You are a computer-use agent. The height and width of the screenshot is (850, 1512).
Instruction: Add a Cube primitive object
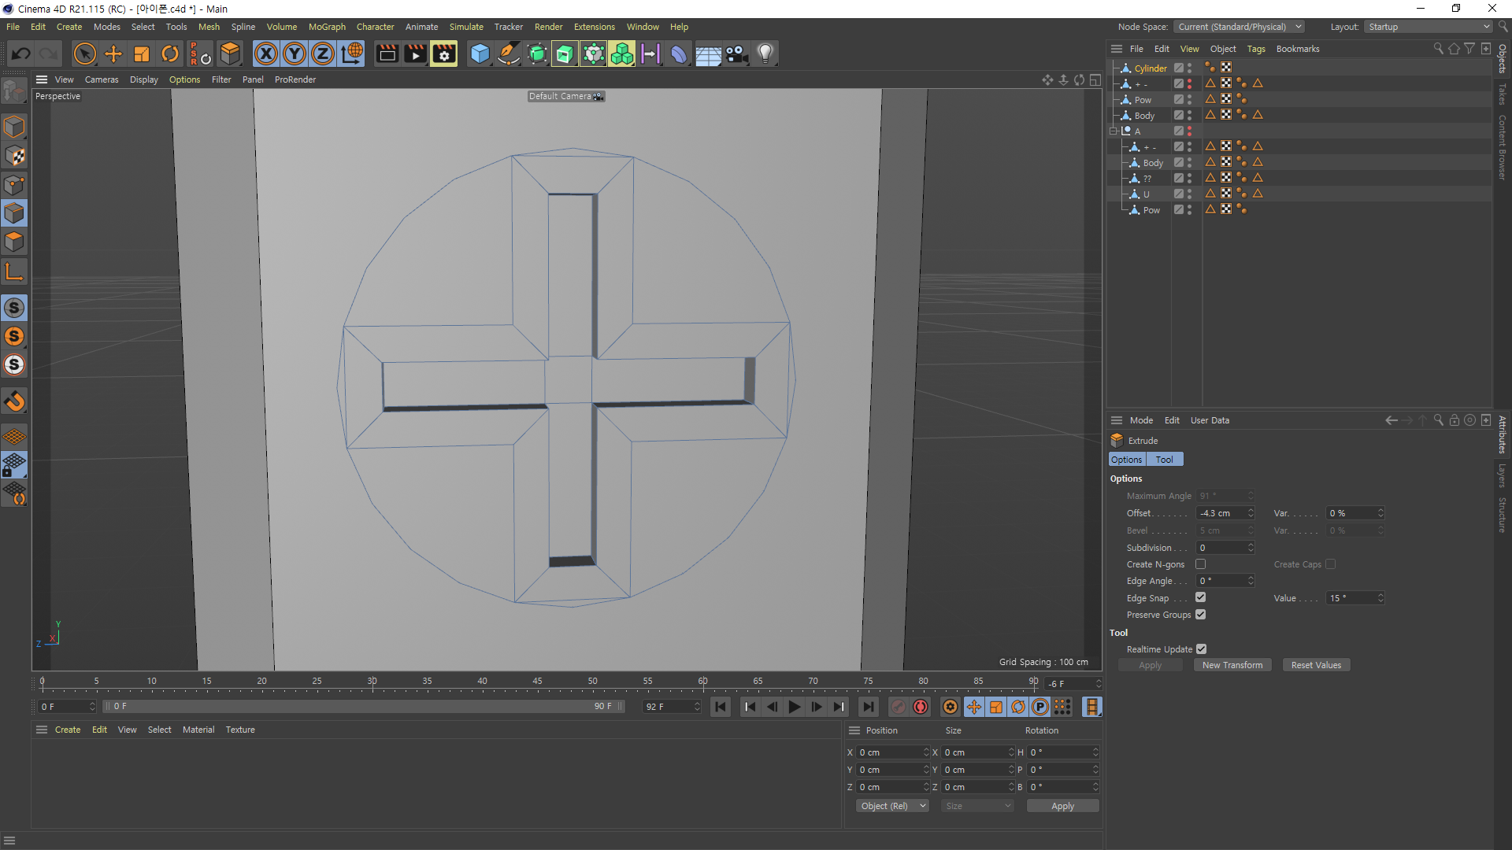[x=480, y=54]
